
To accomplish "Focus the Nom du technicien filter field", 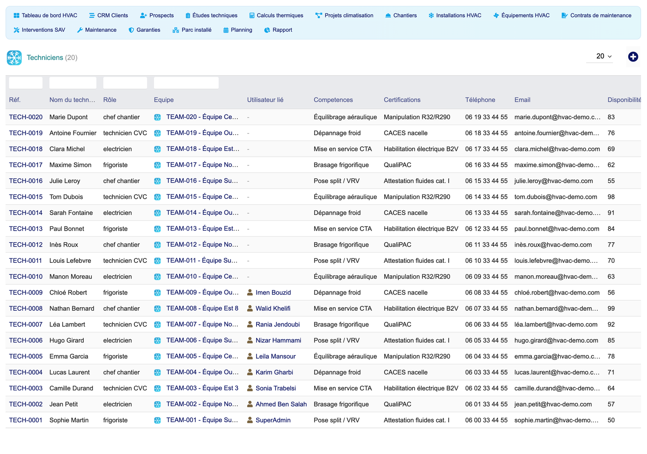I will [73, 83].
